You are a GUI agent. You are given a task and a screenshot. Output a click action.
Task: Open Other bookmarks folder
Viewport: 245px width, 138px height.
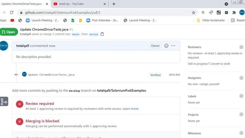[211, 20]
